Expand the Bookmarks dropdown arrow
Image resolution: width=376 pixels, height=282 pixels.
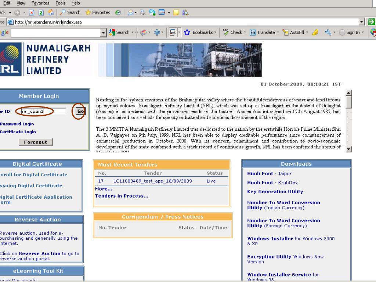pos(215,32)
